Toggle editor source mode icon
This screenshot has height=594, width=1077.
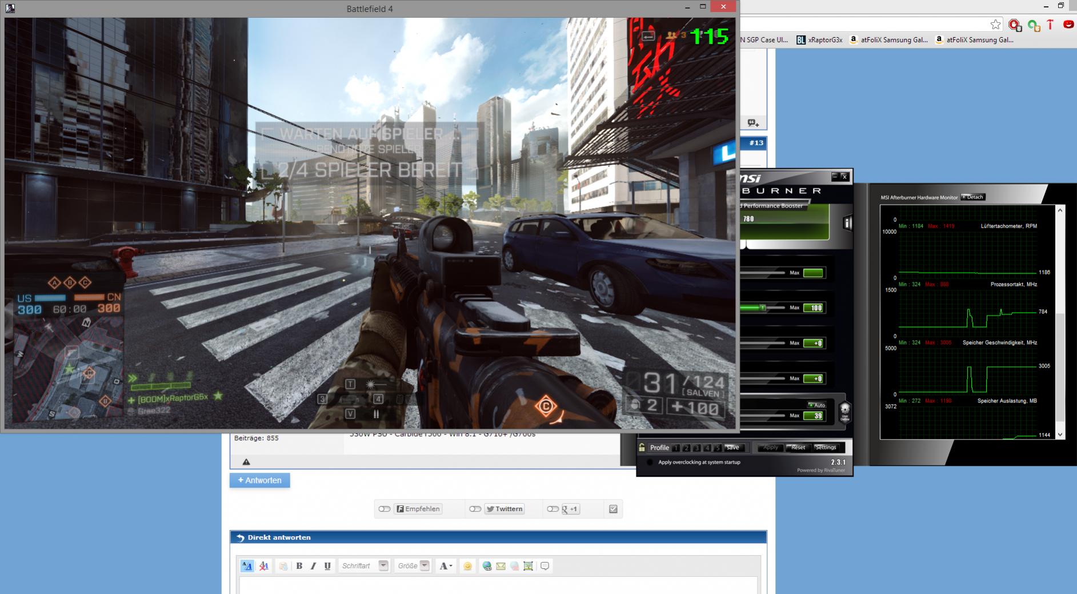pyautogui.click(x=247, y=566)
